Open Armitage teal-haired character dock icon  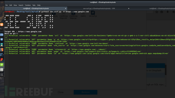pos(2,45)
